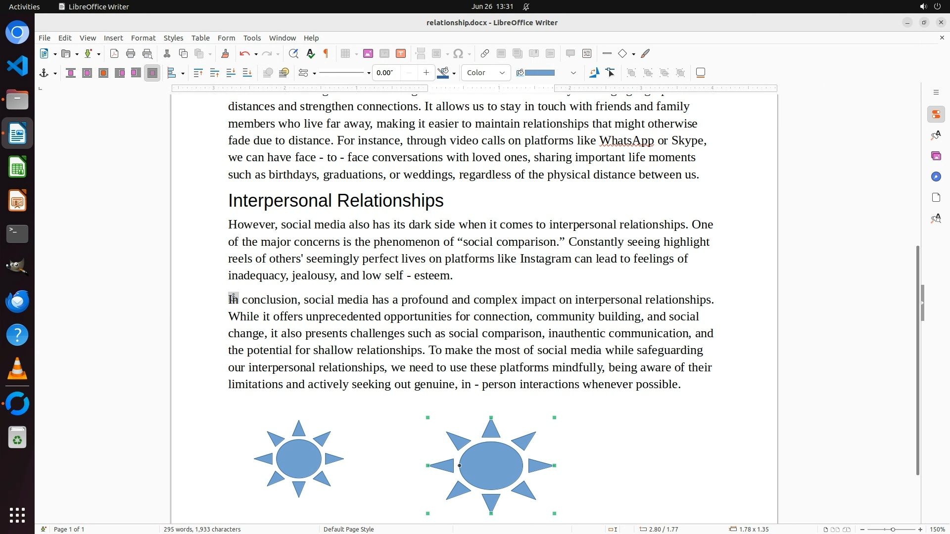Toggle formatting marks display
The width and height of the screenshot is (950, 534).
click(326, 54)
